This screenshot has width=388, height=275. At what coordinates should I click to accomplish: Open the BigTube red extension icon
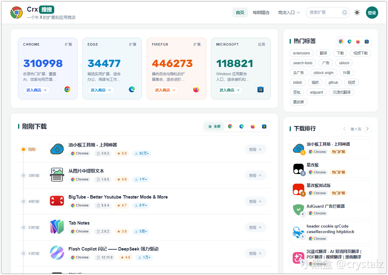coord(57,201)
